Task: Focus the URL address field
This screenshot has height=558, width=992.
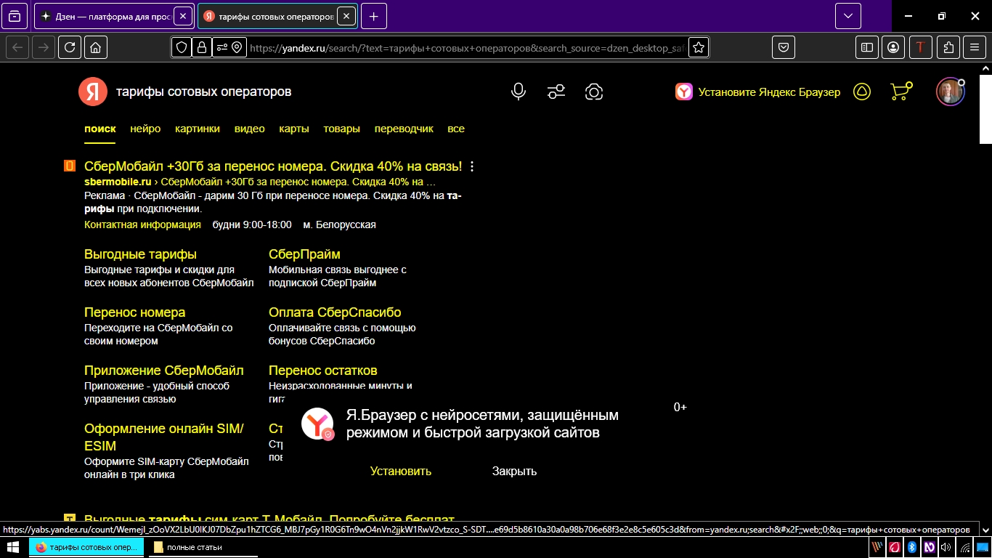Action: click(466, 48)
